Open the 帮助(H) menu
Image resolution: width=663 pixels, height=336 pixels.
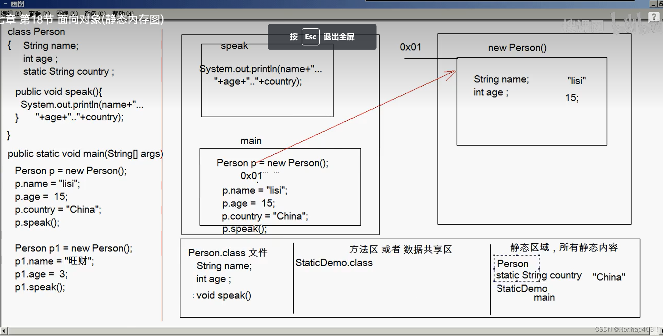click(123, 13)
